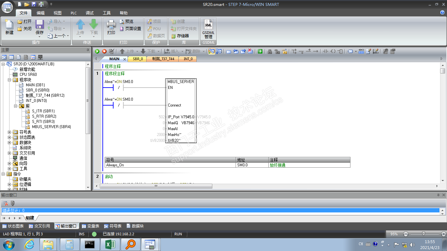
Task: Click the 预览 (Preview) button
Action: pos(126,22)
